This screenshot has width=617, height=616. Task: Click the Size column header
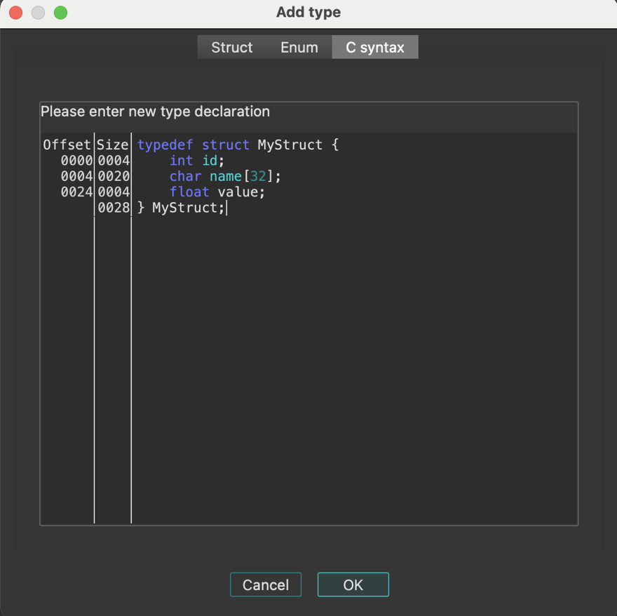pyautogui.click(x=112, y=145)
